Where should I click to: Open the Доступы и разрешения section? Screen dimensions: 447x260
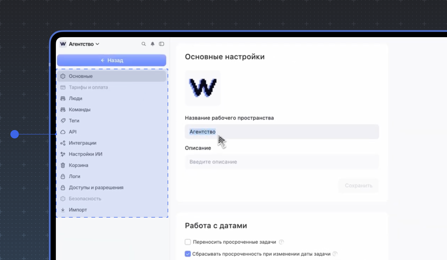pyautogui.click(x=96, y=187)
